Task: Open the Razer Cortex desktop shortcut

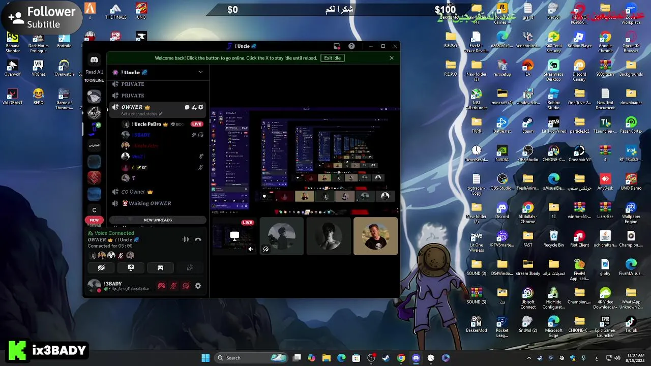Action: pyautogui.click(x=631, y=125)
